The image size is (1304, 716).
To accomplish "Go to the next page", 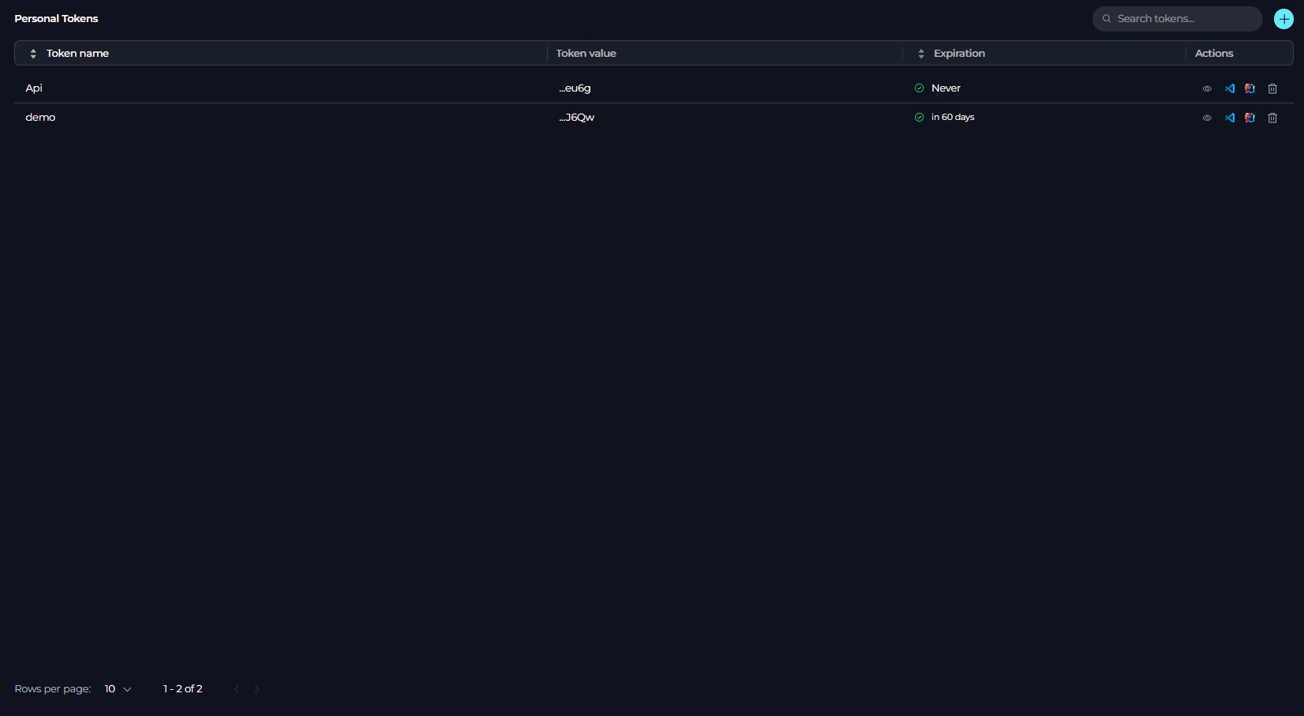I will [x=257, y=689].
